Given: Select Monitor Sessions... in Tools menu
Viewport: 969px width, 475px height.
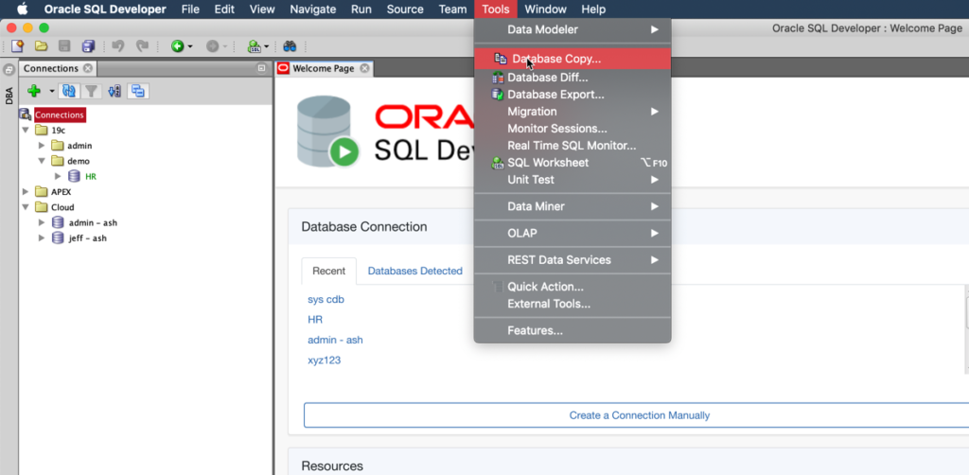Looking at the screenshot, I should click(573, 129).
